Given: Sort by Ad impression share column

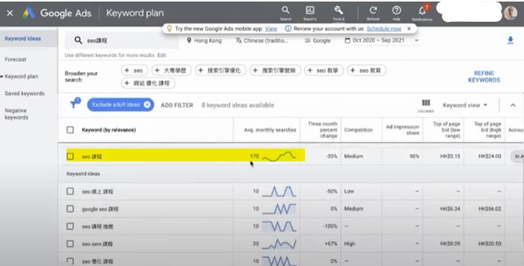Looking at the screenshot, I should pyautogui.click(x=402, y=130).
